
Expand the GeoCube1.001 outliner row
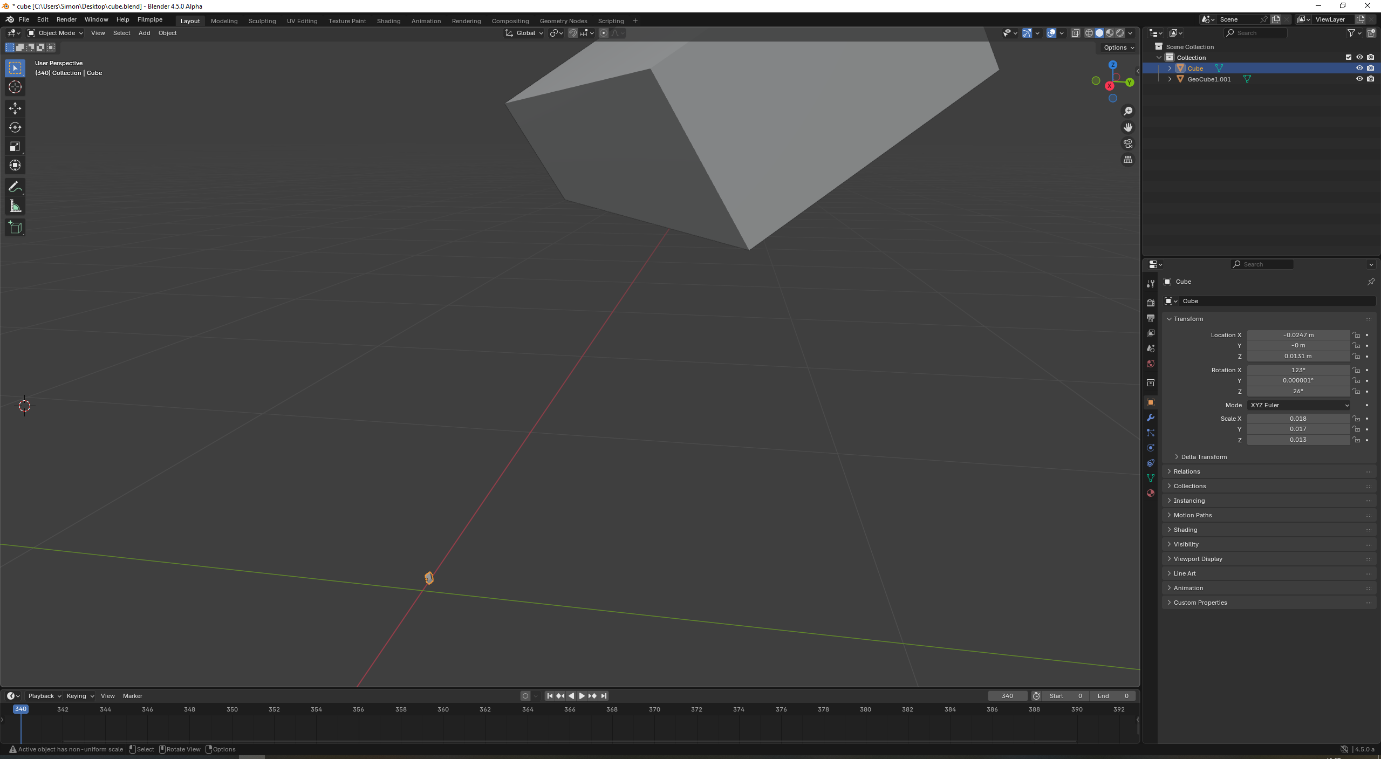(1170, 79)
